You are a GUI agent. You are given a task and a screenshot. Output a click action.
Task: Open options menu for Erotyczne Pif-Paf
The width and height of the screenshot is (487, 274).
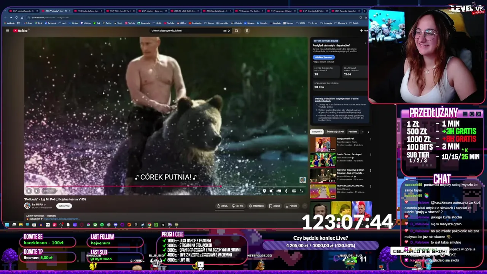pyautogui.click(x=371, y=139)
